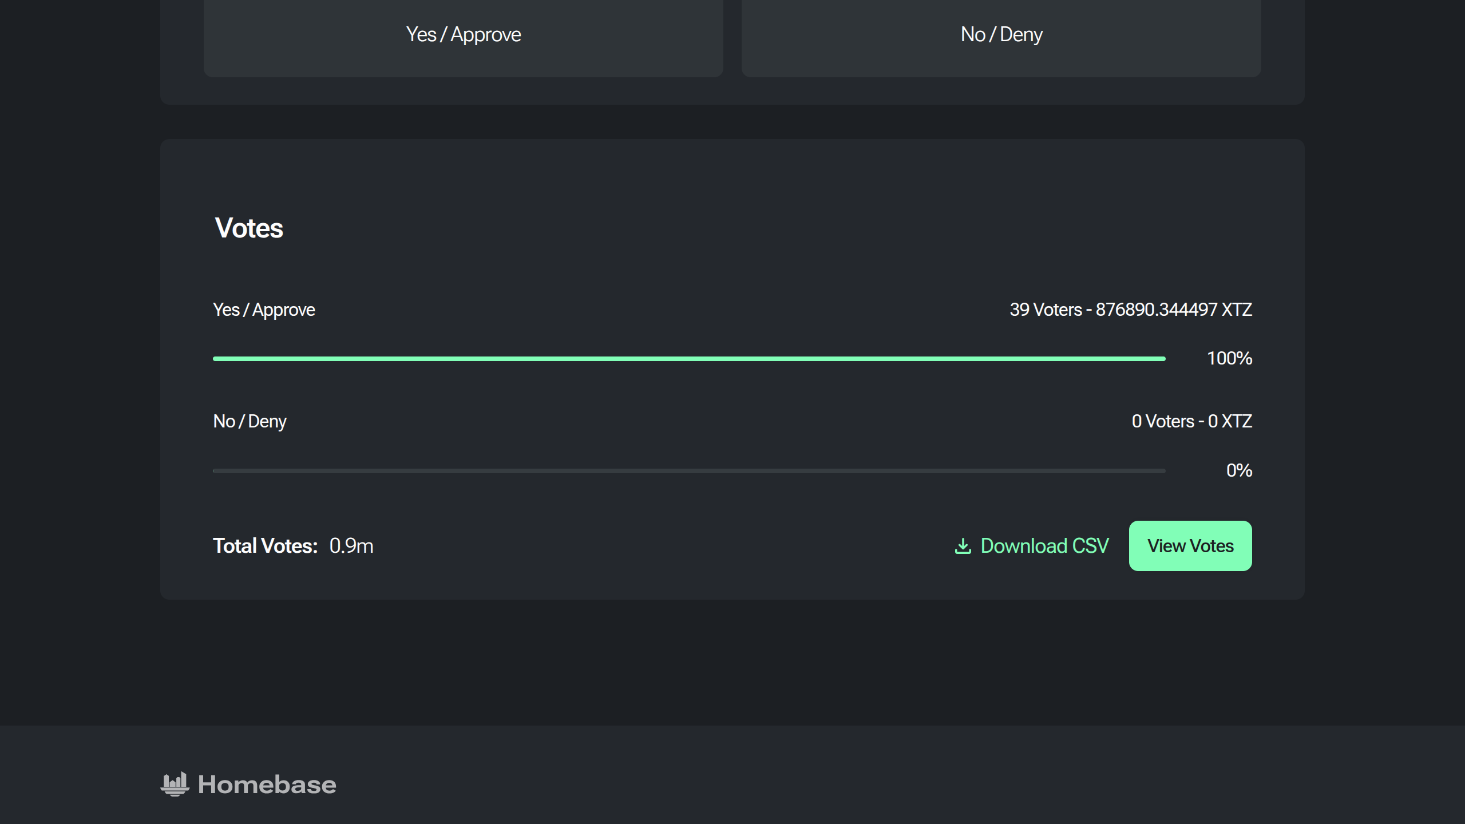Click the 876890.344497 XTZ amount
1465x824 pixels.
tap(1174, 310)
